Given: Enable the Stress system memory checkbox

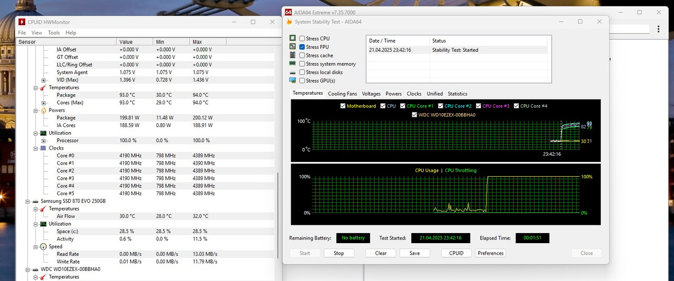Looking at the screenshot, I should pyautogui.click(x=302, y=64).
